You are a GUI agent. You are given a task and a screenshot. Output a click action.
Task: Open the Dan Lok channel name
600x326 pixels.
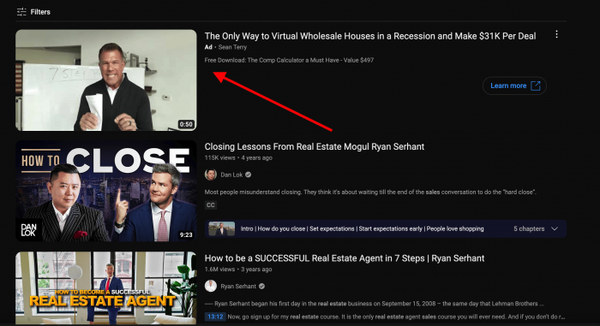pos(231,175)
